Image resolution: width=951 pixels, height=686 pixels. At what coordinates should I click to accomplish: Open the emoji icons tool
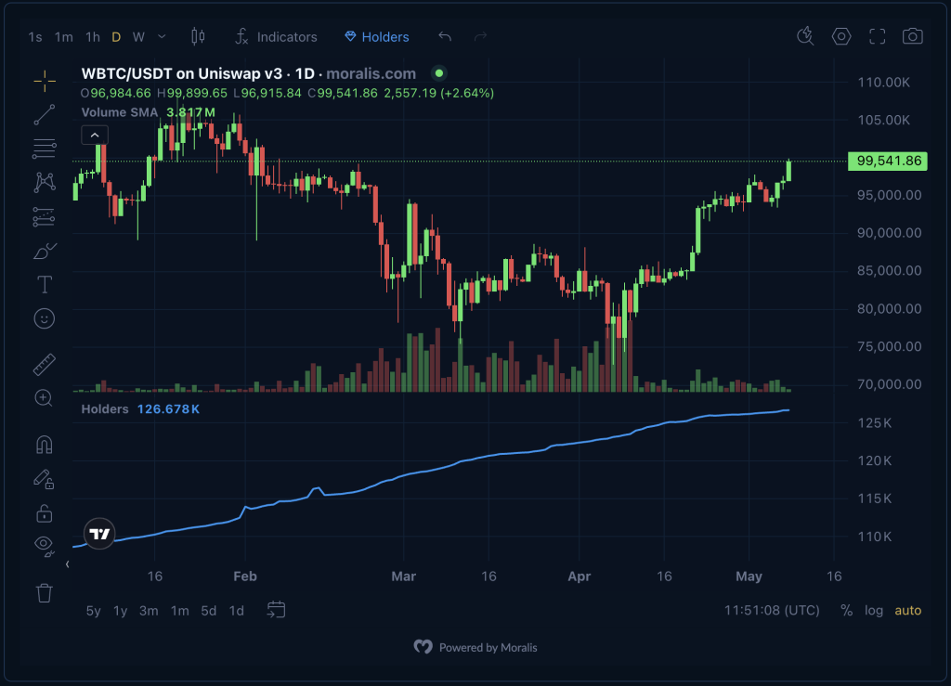[45, 318]
